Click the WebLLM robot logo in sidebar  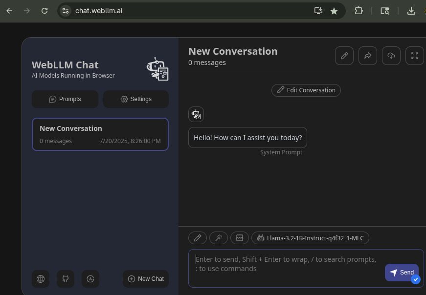coord(157,69)
